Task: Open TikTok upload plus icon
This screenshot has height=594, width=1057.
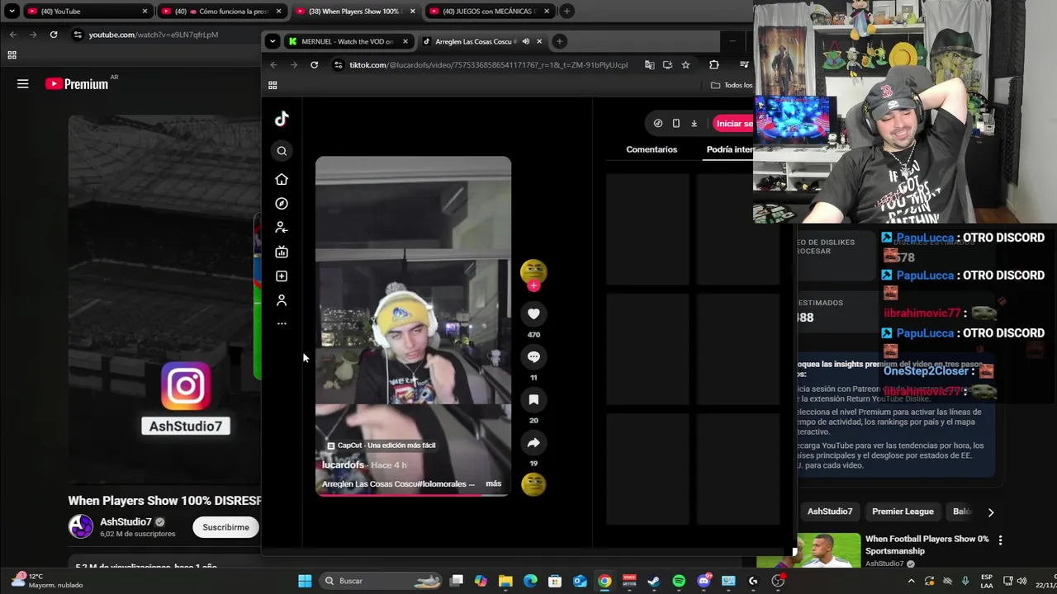Action: [282, 276]
